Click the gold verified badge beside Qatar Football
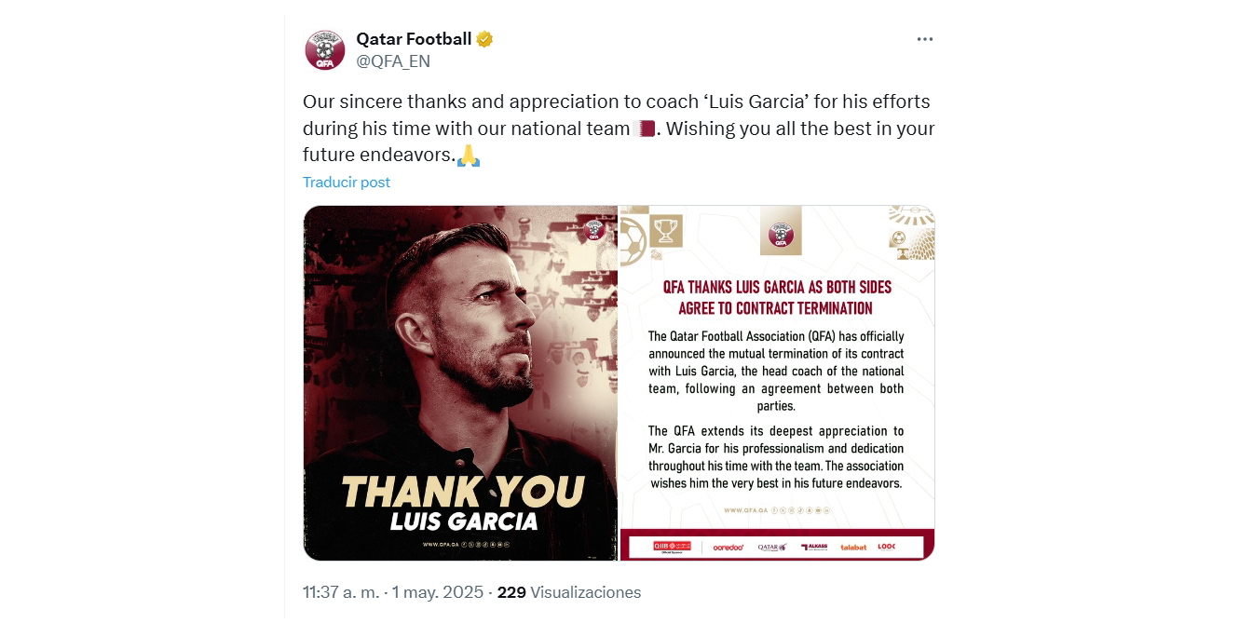 pyautogui.click(x=484, y=39)
